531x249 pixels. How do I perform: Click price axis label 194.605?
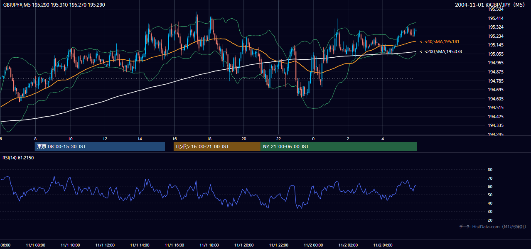(x=496, y=99)
